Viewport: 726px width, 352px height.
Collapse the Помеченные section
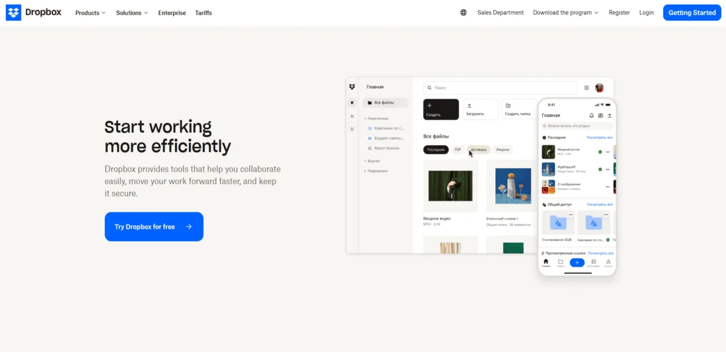pos(365,119)
